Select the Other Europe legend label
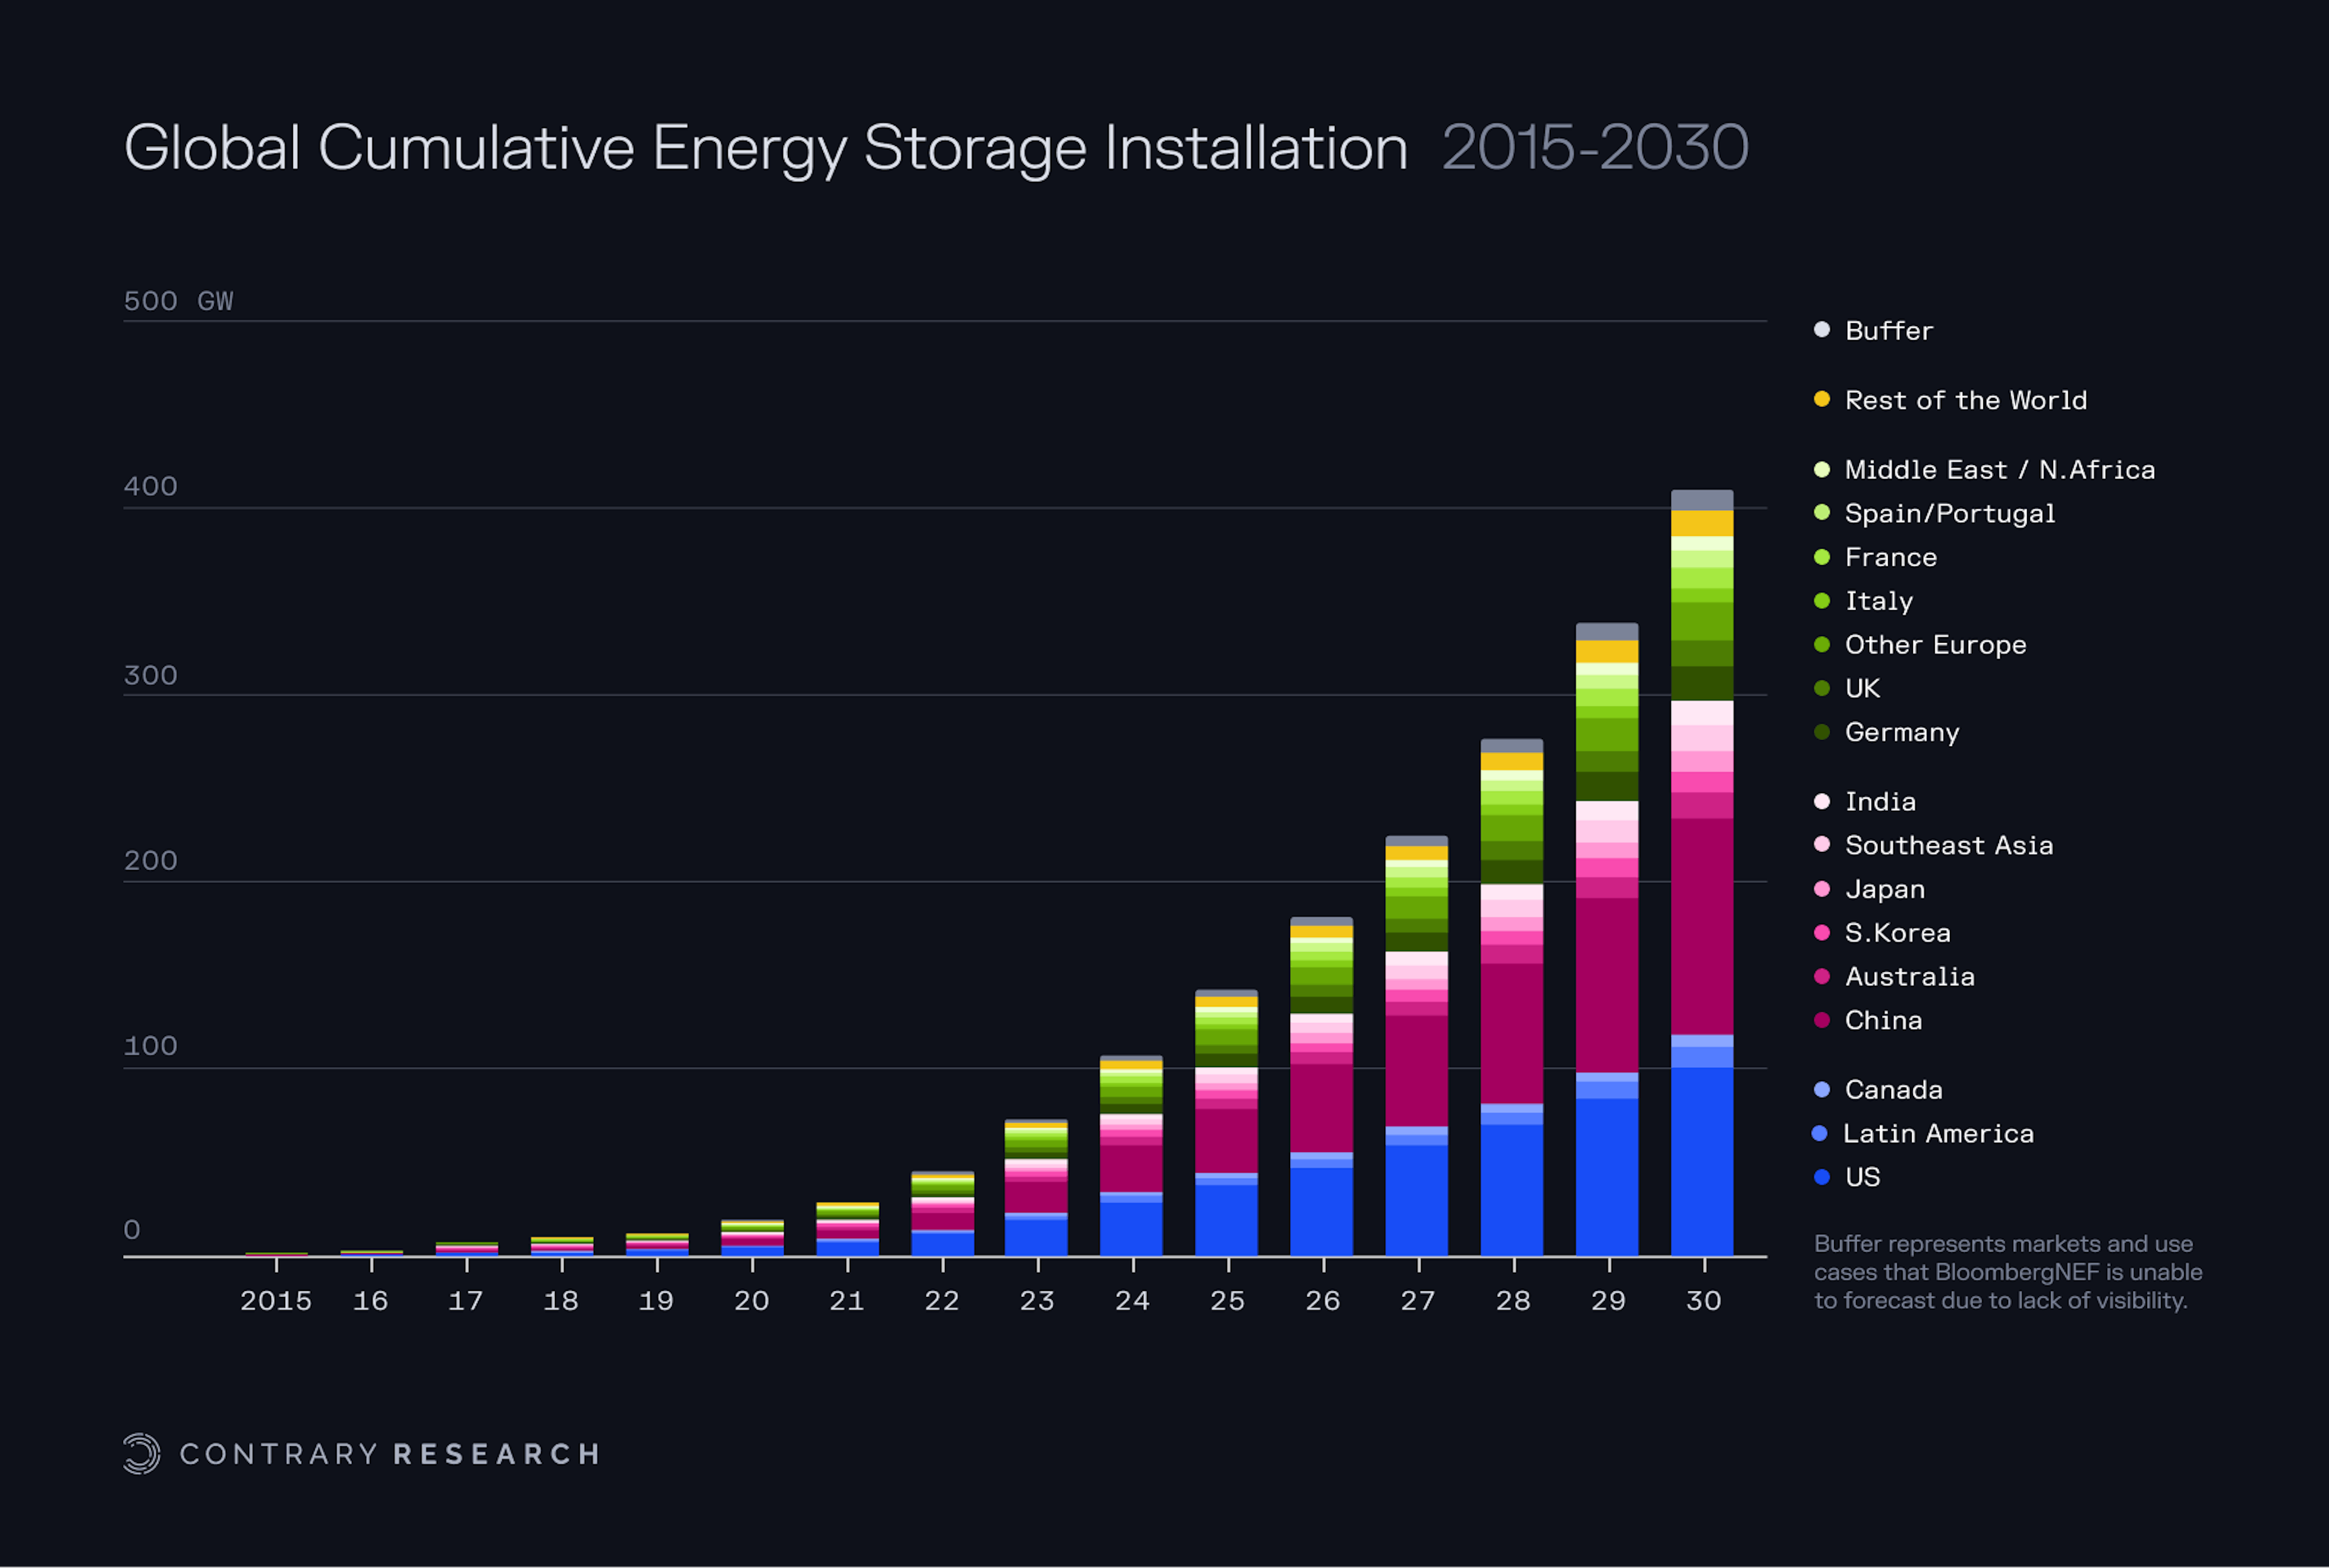 pos(1935,645)
